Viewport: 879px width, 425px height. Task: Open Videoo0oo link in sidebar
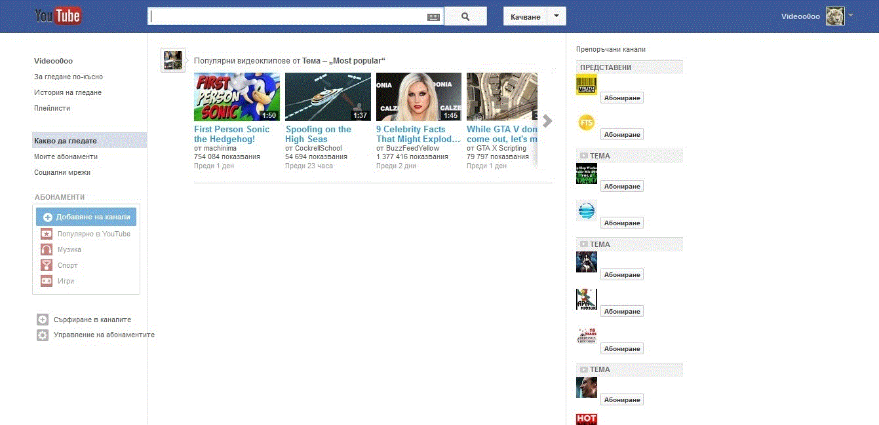[53, 61]
